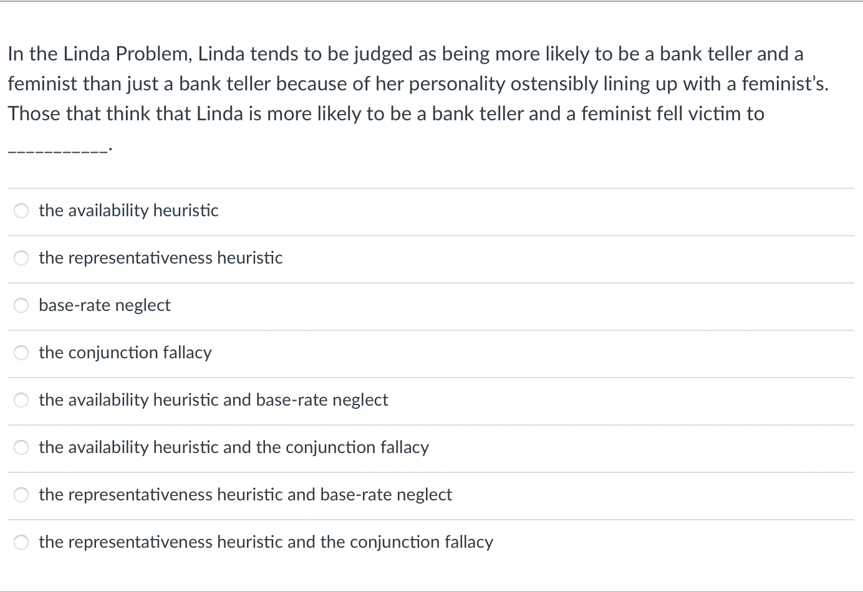Select the conjunction fallacy radio button
This screenshot has height=592, width=863.
click(x=21, y=352)
